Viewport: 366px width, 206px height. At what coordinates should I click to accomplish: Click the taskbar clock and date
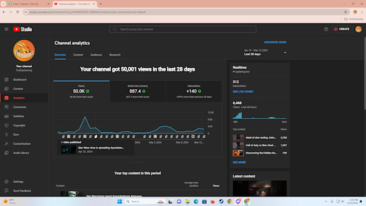pyautogui.click(x=352, y=202)
